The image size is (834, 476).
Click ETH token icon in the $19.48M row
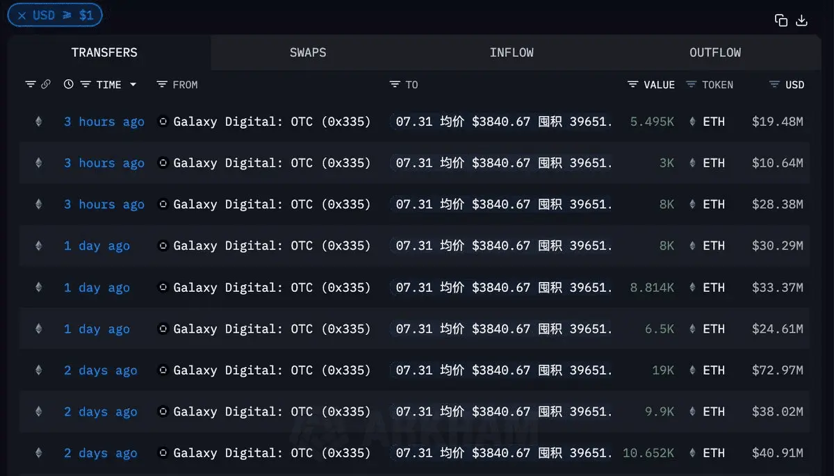click(692, 122)
